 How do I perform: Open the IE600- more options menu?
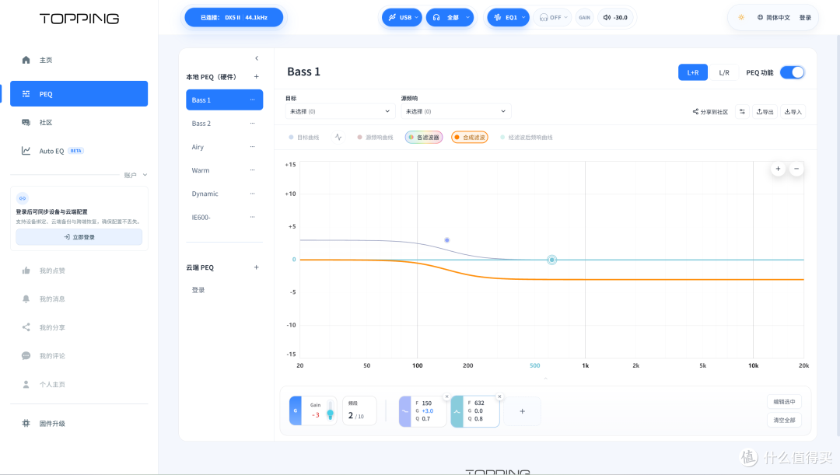pos(252,217)
